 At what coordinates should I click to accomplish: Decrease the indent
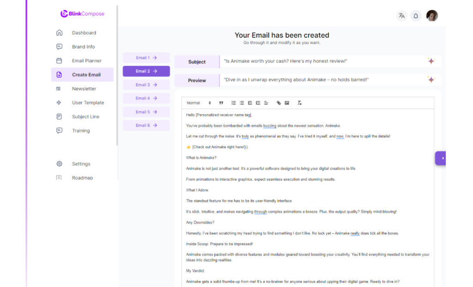tap(250, 103)
